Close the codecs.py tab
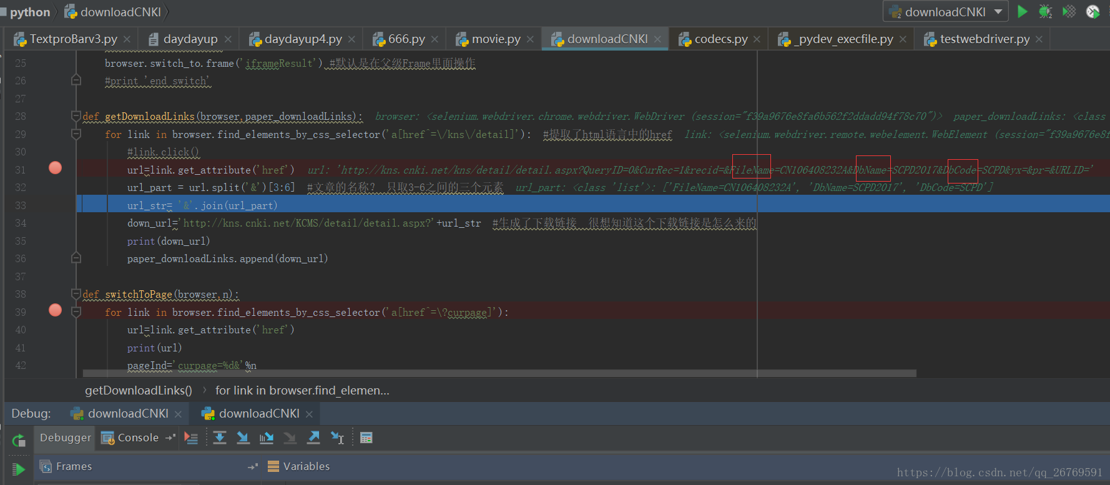This screenshot has width=1110, height=485. (x=757, y=39)
